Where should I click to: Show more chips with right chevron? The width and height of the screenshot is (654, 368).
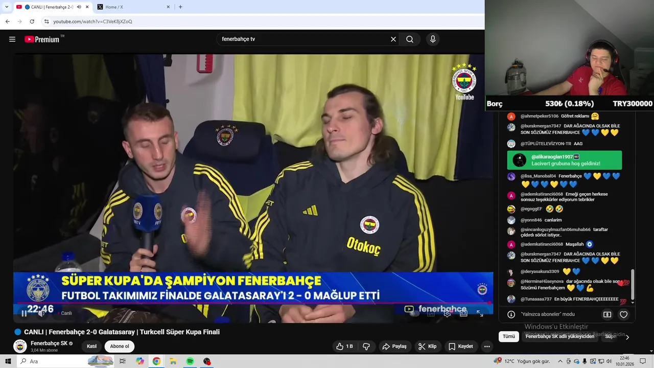coord(627,337)
